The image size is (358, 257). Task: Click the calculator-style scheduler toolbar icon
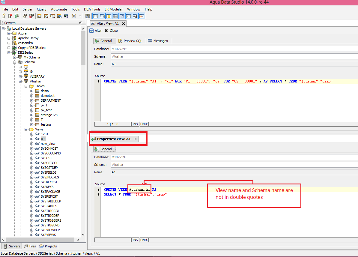(87, 16)
